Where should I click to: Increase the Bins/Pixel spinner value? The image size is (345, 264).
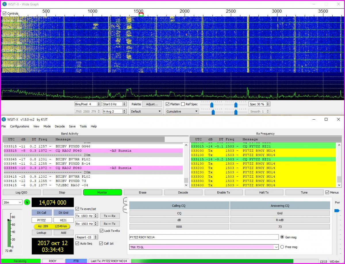pos(99,103)
